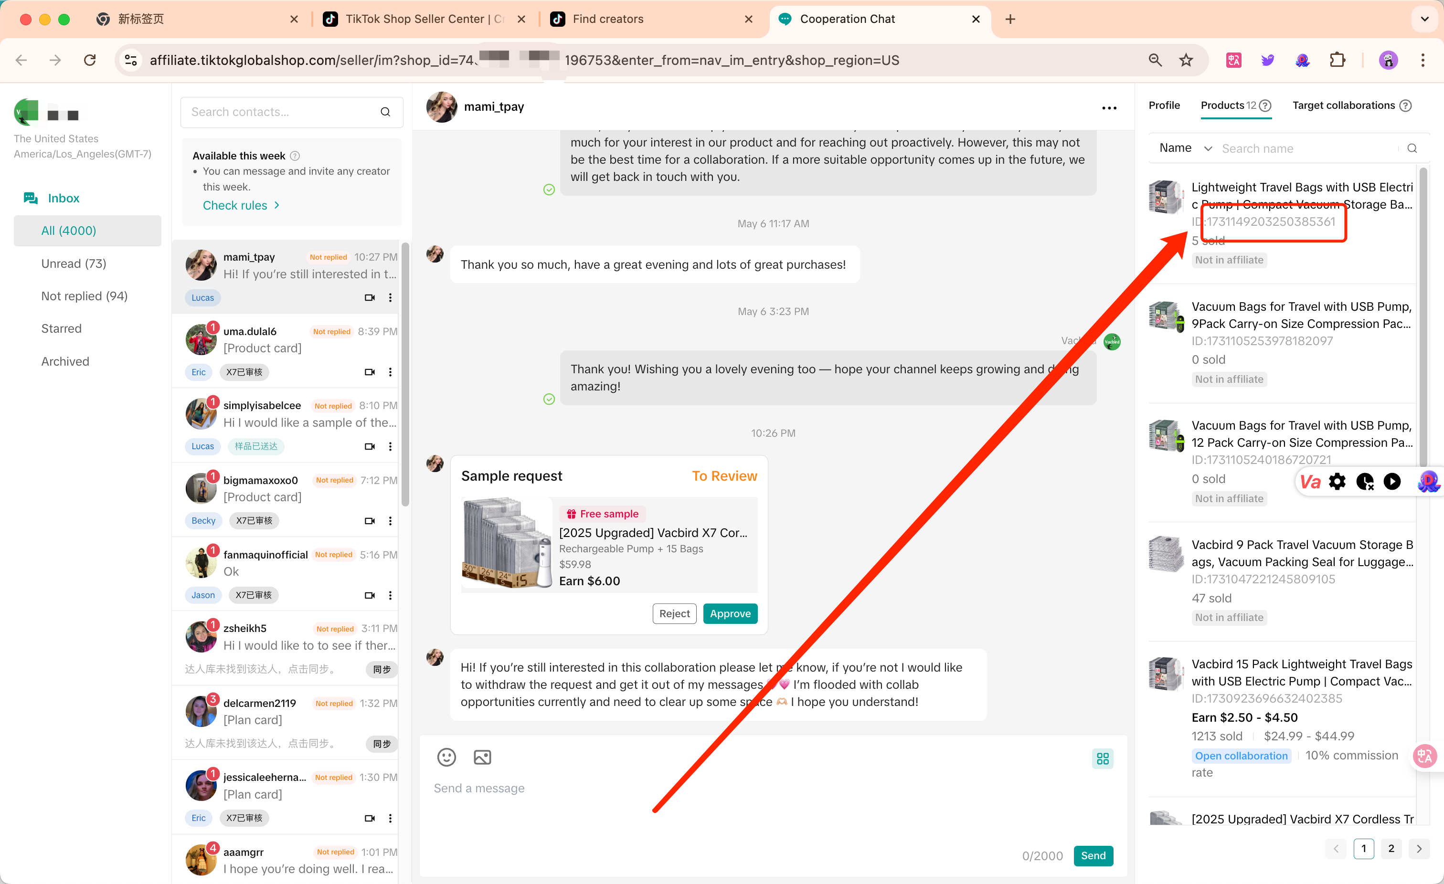Viewport: 1444px width, 884px height.
Task: Click the blue bird extension icon
Action: 1267,60
